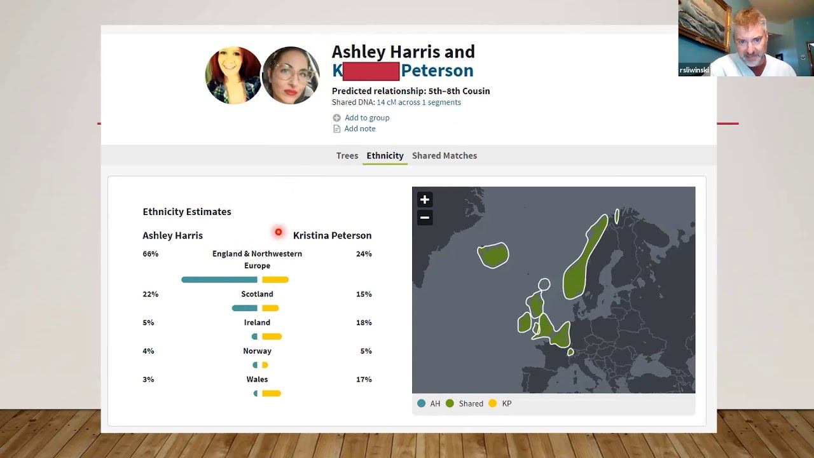
Task: Click Ashley Harris 66% value
Action: (x=151, y=254)
